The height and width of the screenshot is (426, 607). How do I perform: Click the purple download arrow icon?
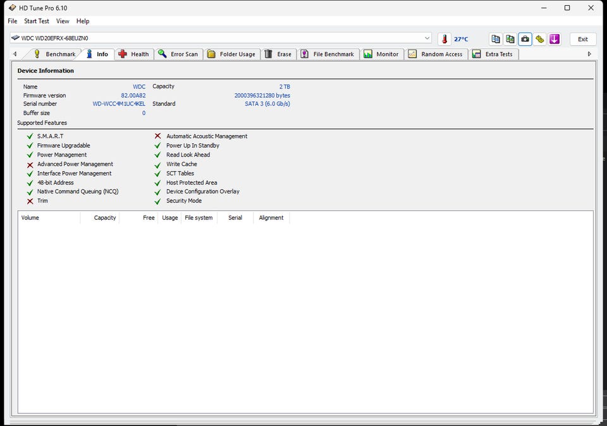[x=555, y=39]
